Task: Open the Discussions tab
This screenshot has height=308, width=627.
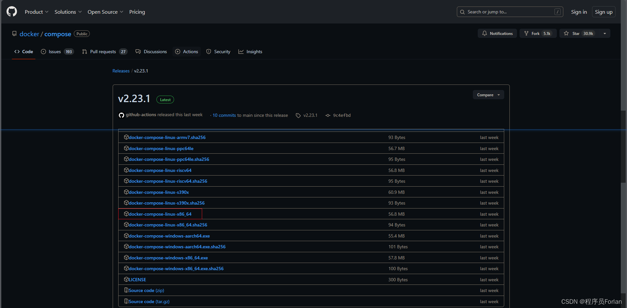Action: click(x=151, y=52)
